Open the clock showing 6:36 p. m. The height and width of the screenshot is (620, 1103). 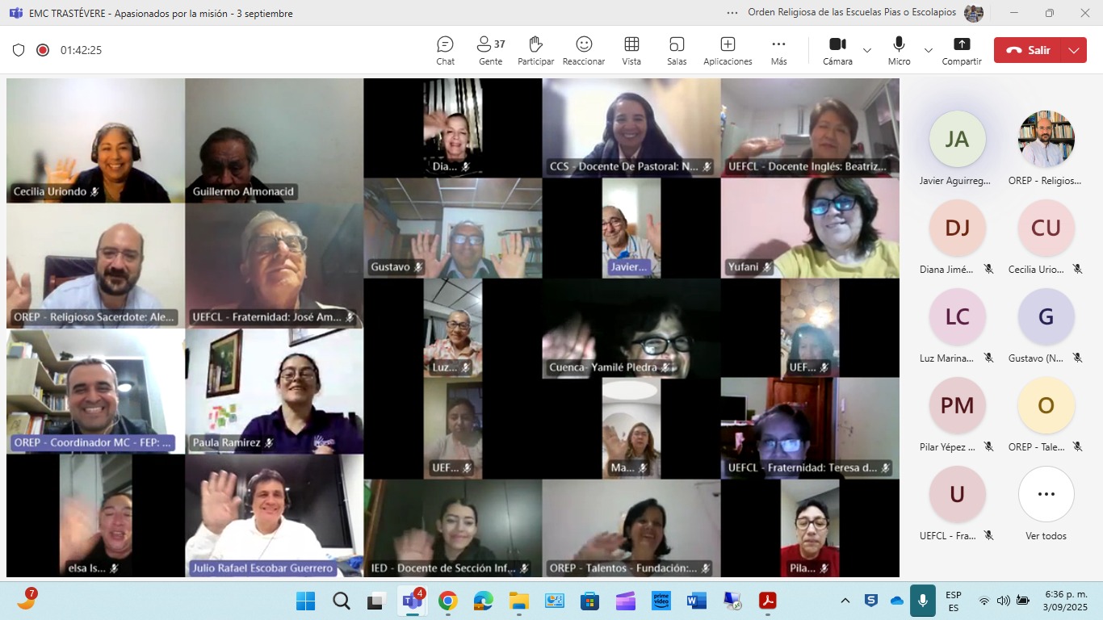pyautogui.click(x=1066, y=601)
